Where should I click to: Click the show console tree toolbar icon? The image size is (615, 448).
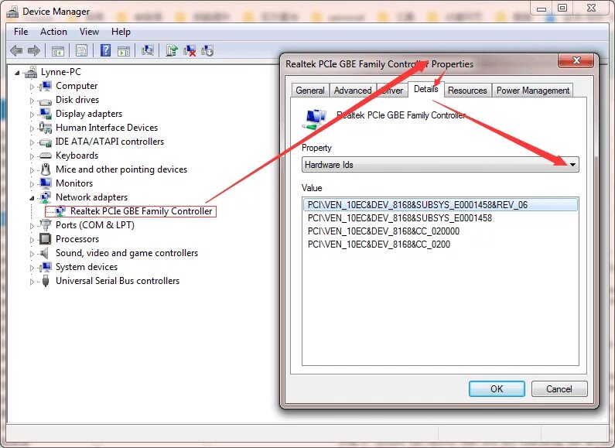tap(58, 50)
